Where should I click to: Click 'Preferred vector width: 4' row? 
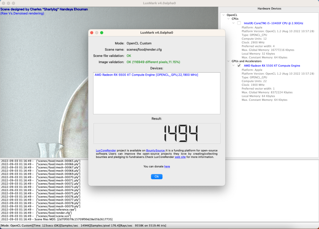coord(258,46)
